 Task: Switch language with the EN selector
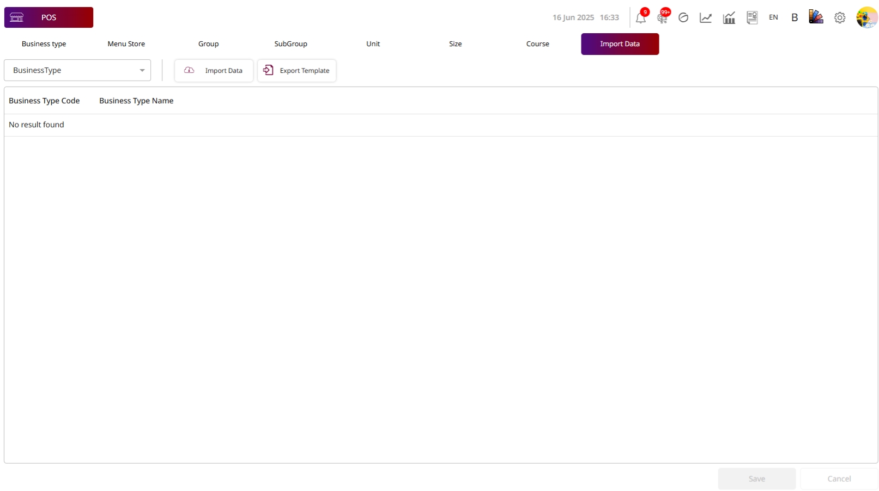(773, 17)
